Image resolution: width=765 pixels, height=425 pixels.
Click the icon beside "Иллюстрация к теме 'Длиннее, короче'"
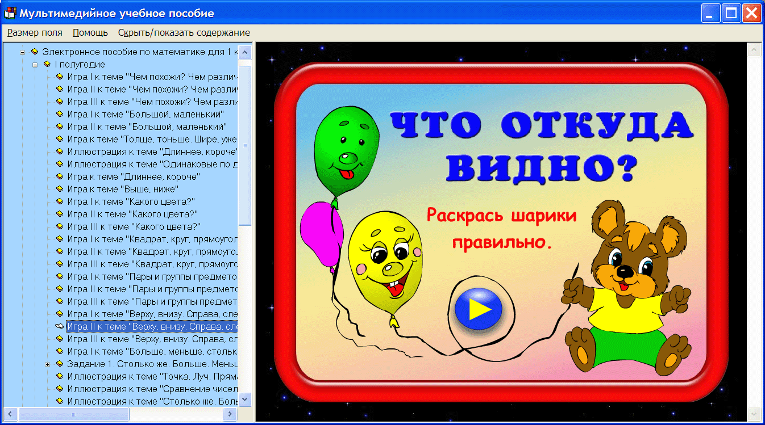[x=59, y=152]
